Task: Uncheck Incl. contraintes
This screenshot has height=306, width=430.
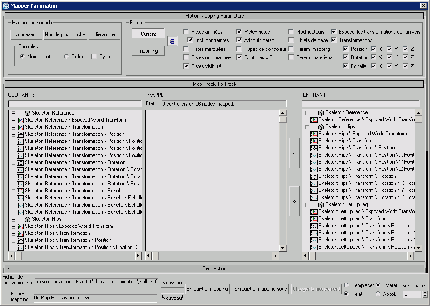Action: coord(190,40)
